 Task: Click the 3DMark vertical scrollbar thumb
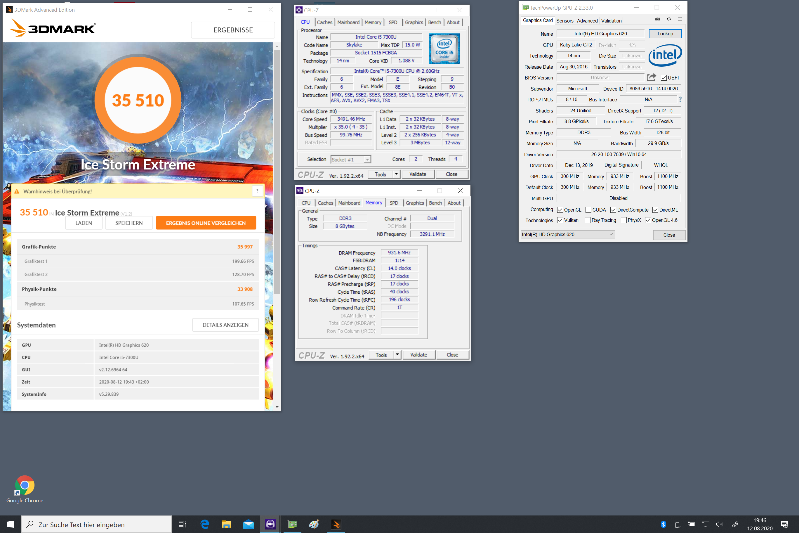tap(277, 171)
